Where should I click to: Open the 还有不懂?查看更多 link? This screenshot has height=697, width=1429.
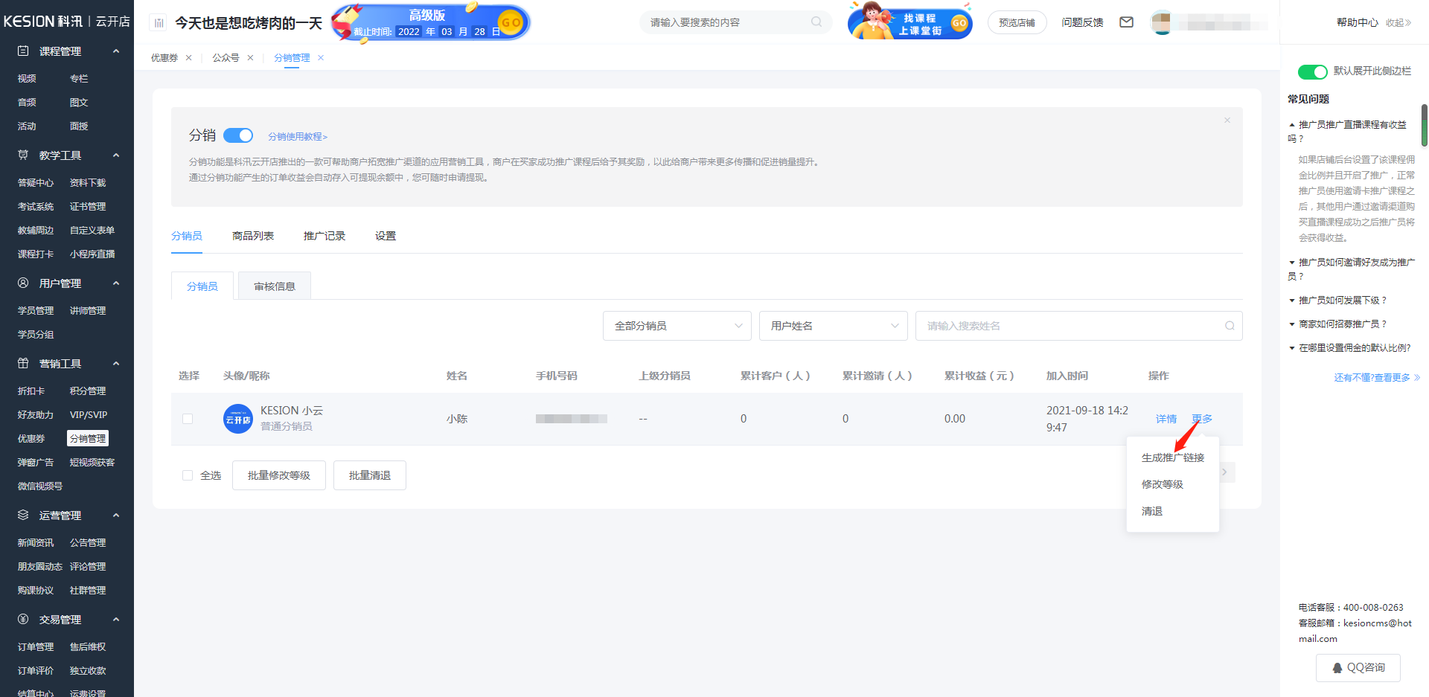(x=1377, y=378)
